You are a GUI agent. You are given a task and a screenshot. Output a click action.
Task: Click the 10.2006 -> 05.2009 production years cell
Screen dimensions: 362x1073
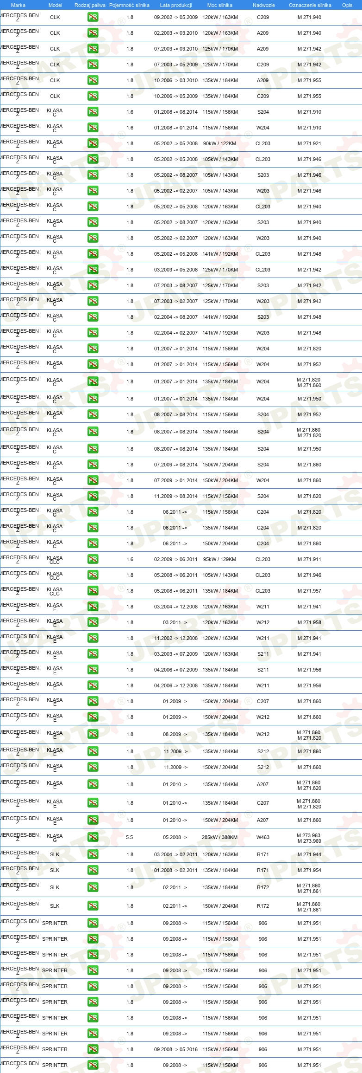pyautogui.click(x=176, y=97)
